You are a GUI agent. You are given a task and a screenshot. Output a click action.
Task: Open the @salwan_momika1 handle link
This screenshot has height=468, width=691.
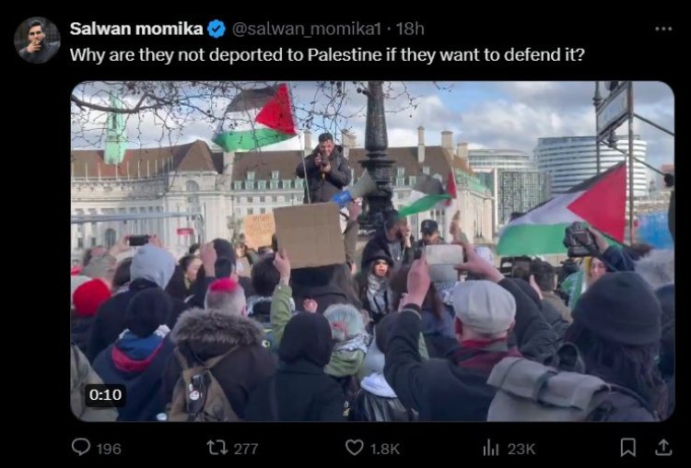pos(306,29)
